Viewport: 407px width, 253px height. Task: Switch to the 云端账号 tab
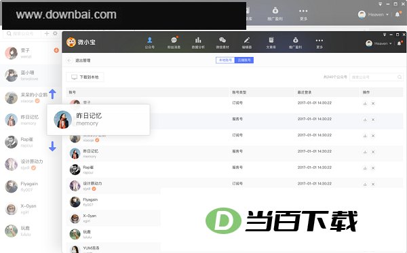244,60
